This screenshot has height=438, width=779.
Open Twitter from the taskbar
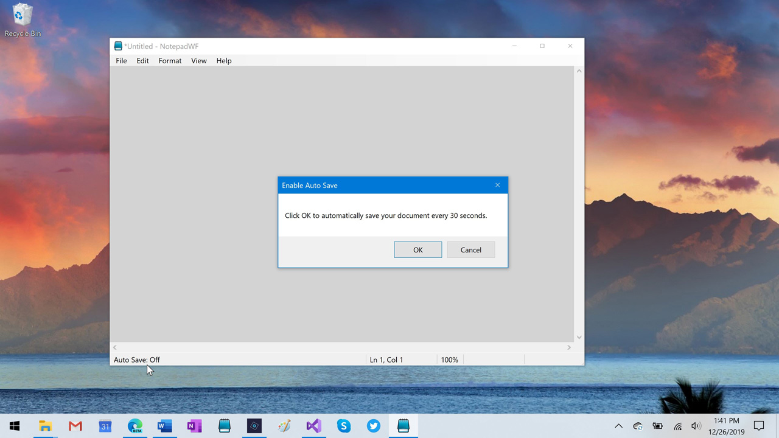coord(374,426)
